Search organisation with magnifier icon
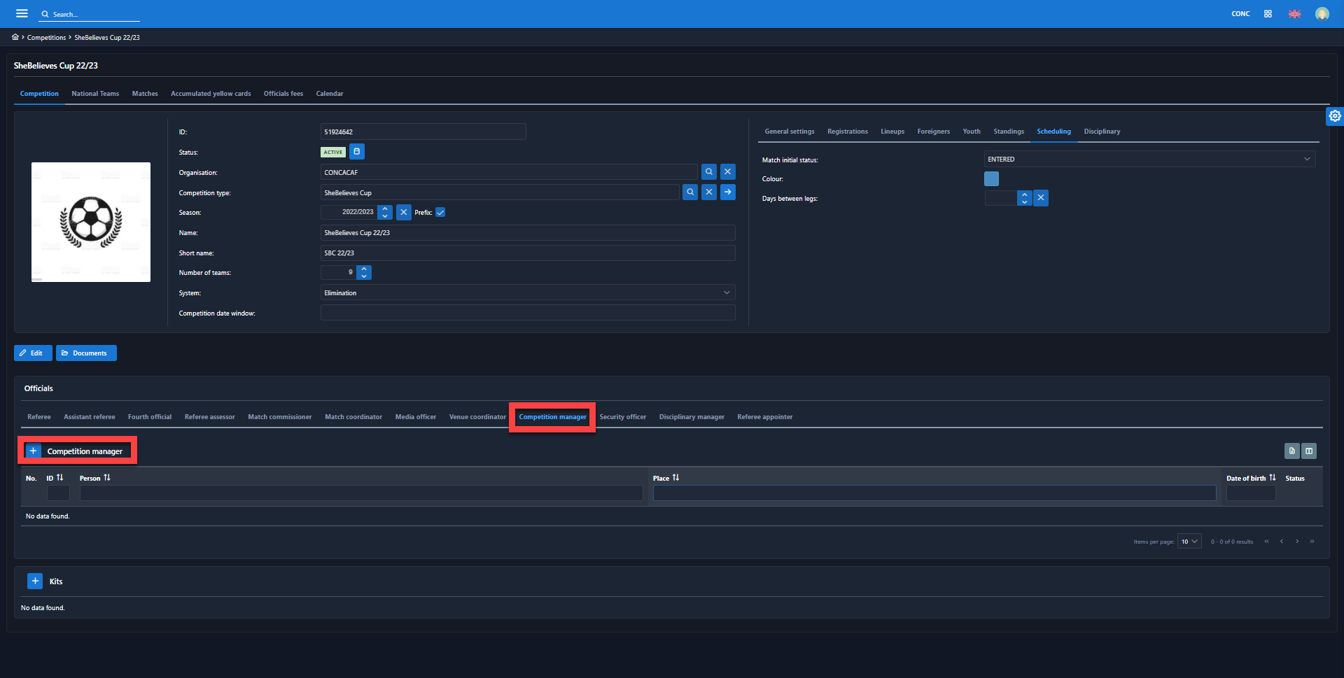1344x678 pixels. pyautogui.click(x=709, y=172)
